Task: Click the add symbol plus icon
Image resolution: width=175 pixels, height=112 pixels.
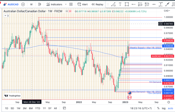Action: click(23, 4)
